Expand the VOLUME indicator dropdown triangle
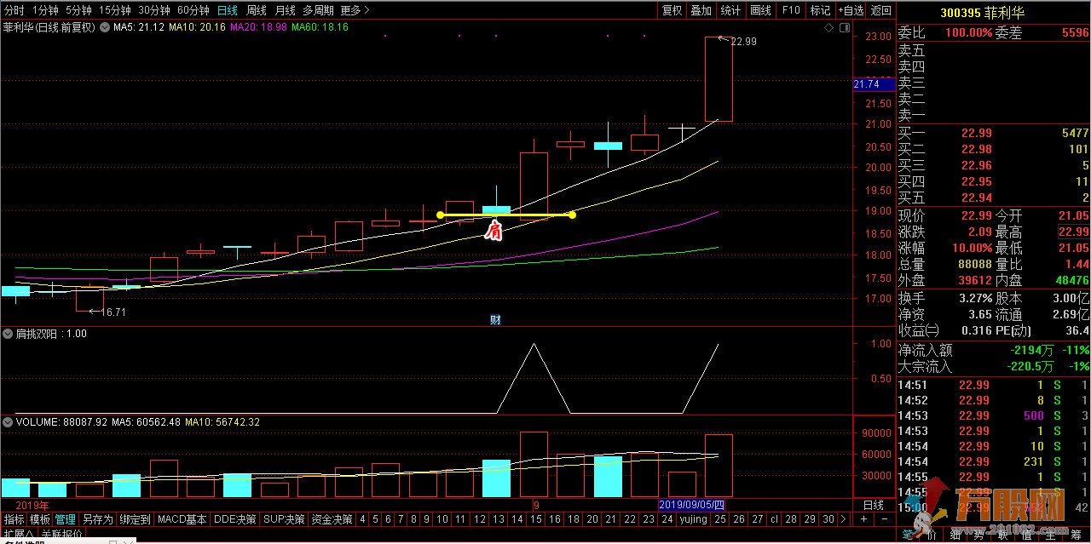The image size is (1091, 544). point(8,421)
